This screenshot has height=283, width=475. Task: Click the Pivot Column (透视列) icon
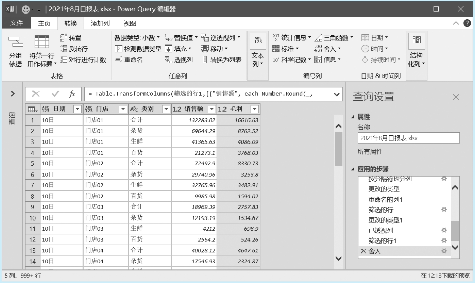(168, 60)
